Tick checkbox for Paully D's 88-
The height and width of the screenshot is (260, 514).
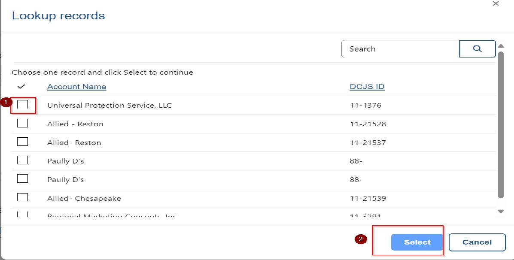(22, 160)
